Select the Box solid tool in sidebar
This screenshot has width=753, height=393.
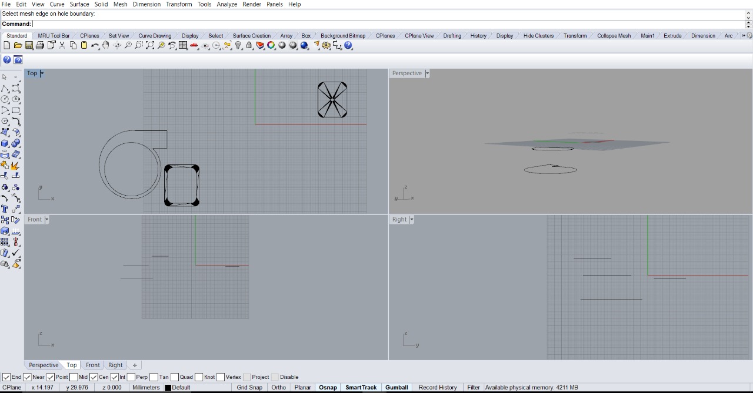point(5,143)
